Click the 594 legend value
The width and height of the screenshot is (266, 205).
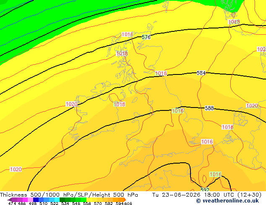click(x=120, y=203)
